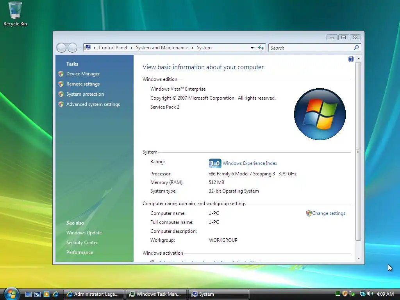This screenshot has width=400, height=300.
Task: Click the Safely Remove Hardware tray icon
Action: click(x=352, y=294)
